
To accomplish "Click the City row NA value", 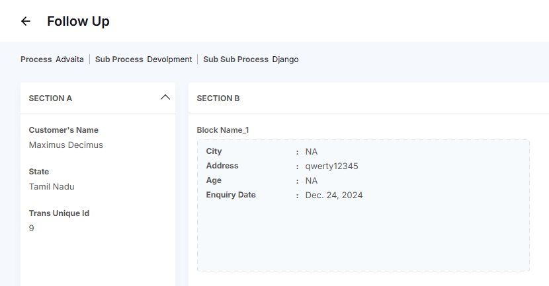I will click(311, 152).
